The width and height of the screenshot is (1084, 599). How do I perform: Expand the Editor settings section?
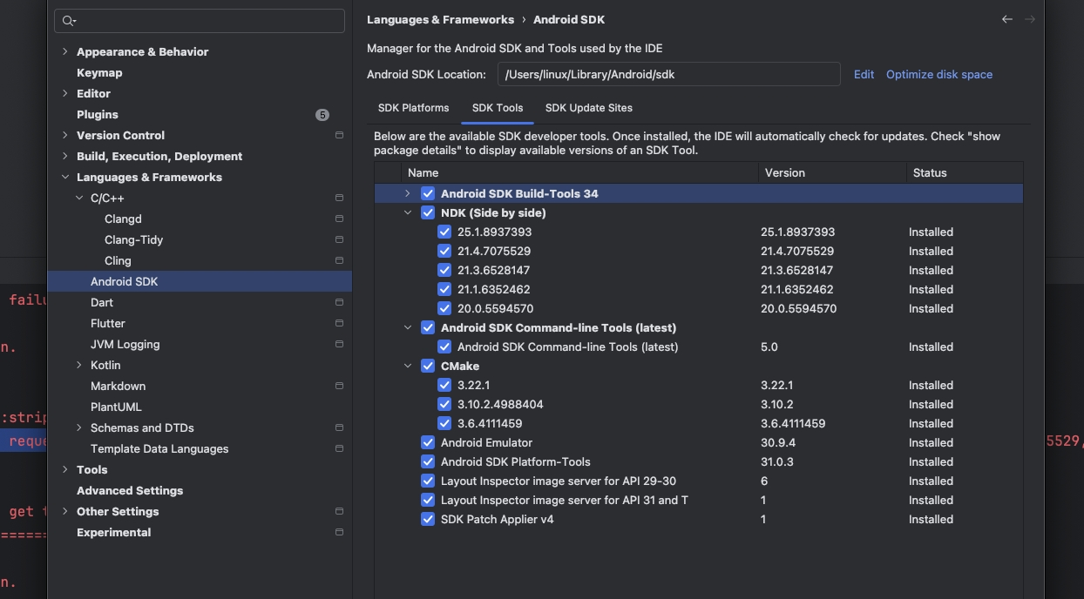pos(64,94)
